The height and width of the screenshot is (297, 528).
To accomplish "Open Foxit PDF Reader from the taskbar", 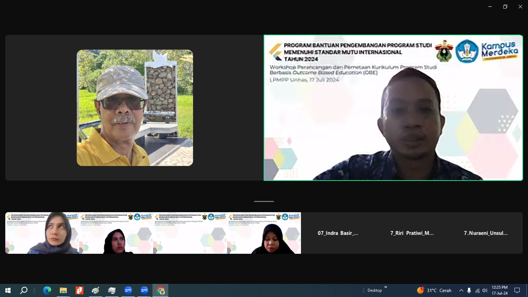I will [79, 291].
